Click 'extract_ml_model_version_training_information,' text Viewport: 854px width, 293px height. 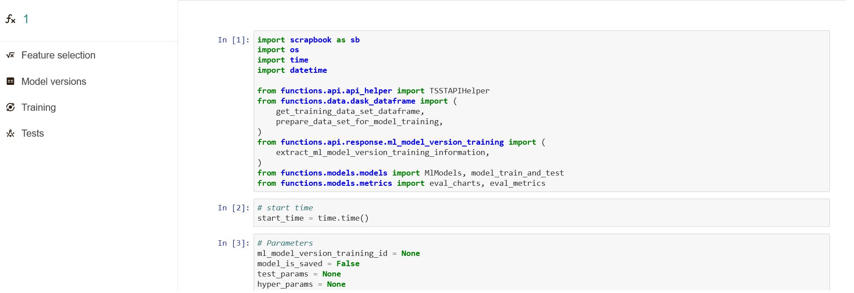[382, 152]
